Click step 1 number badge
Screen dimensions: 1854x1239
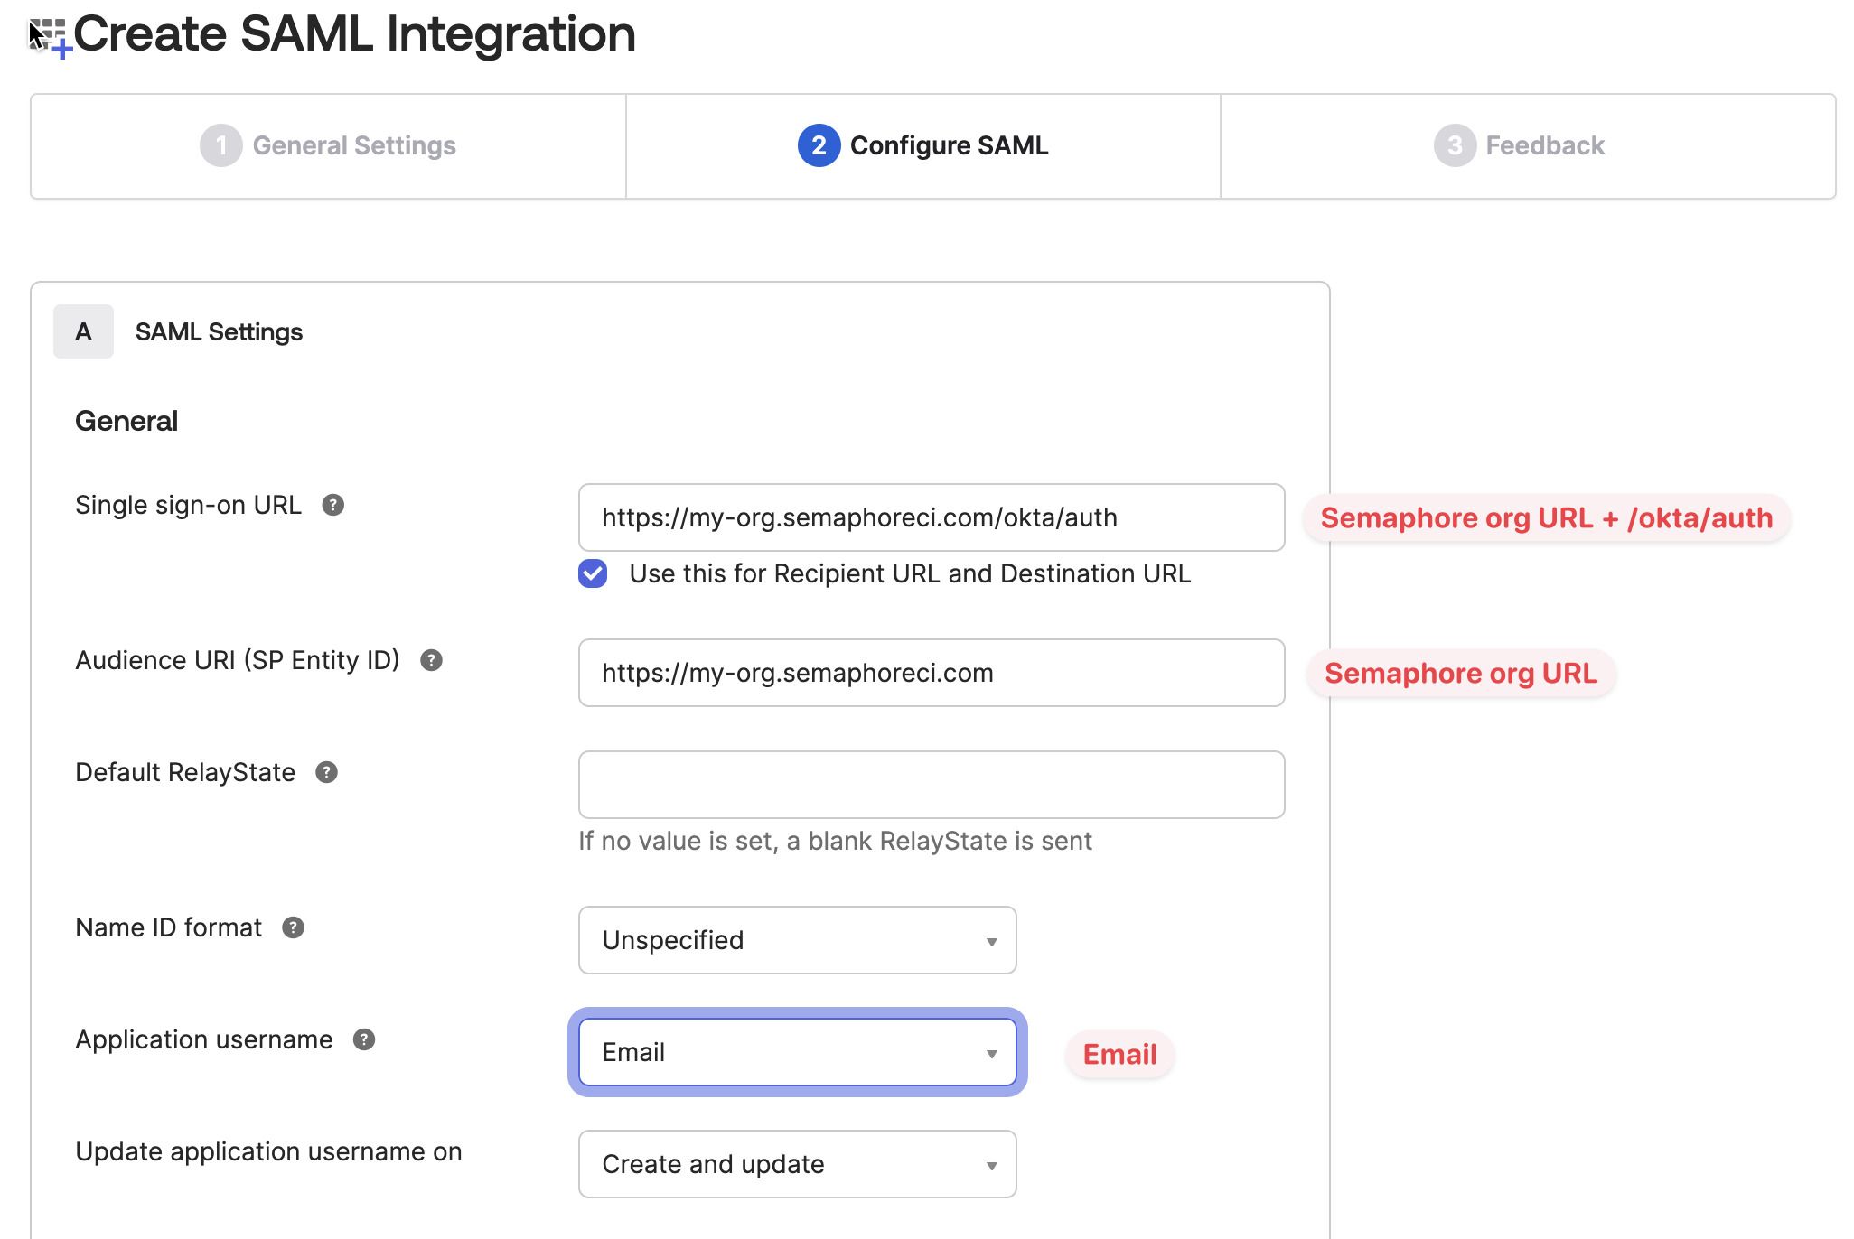(x=221, y=145)
